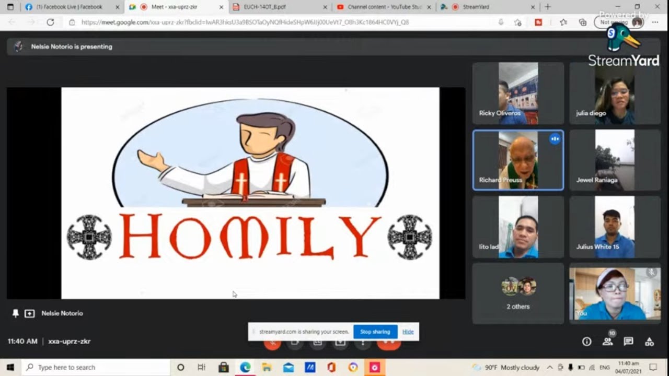Select your own video tile labeled You
669x376 pixels.
[x=615, y=293]
